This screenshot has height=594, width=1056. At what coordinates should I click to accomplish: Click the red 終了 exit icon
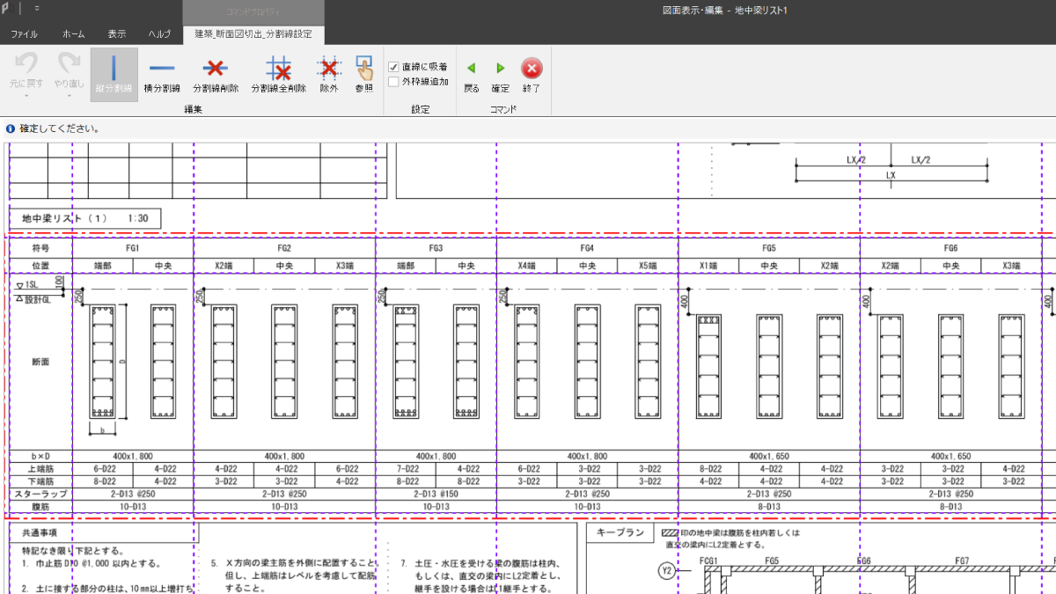pyautogui.click(x=532, y=68)
